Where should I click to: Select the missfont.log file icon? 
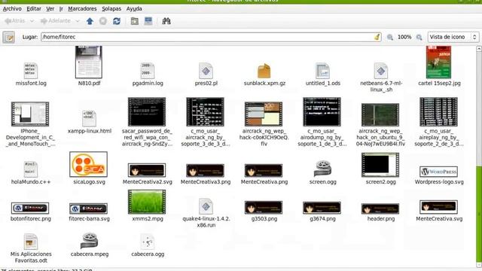tap(30, 70)
